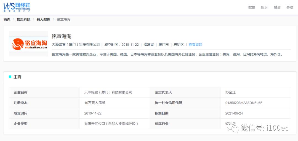The width and height of the screenshot is (298, 141).
Task: Click 天泽铭宣（厦门）科技有限公司 in the table
Action: [108, 93]
